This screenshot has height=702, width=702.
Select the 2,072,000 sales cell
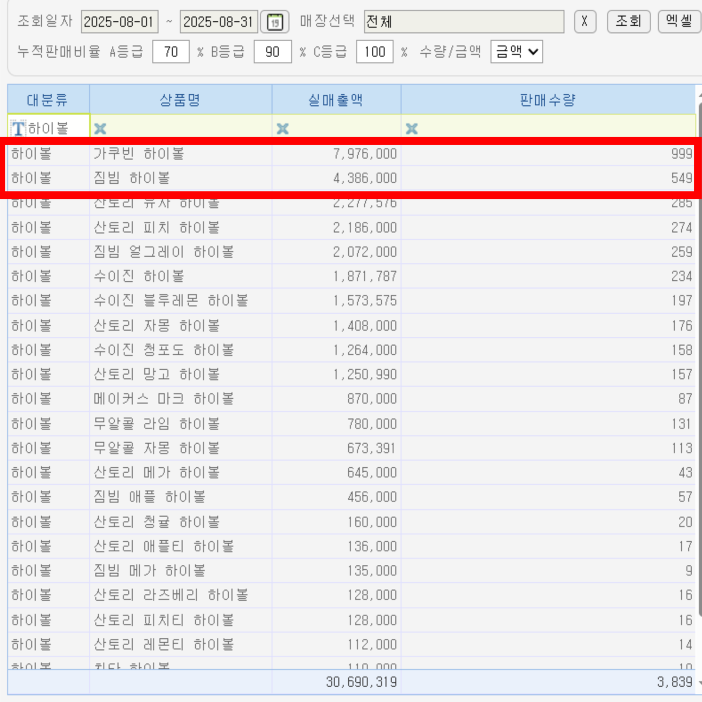(x=365, y=252)
